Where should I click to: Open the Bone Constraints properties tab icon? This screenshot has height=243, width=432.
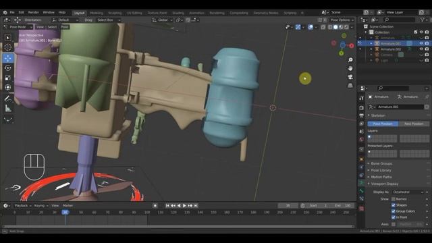[362, 199]
